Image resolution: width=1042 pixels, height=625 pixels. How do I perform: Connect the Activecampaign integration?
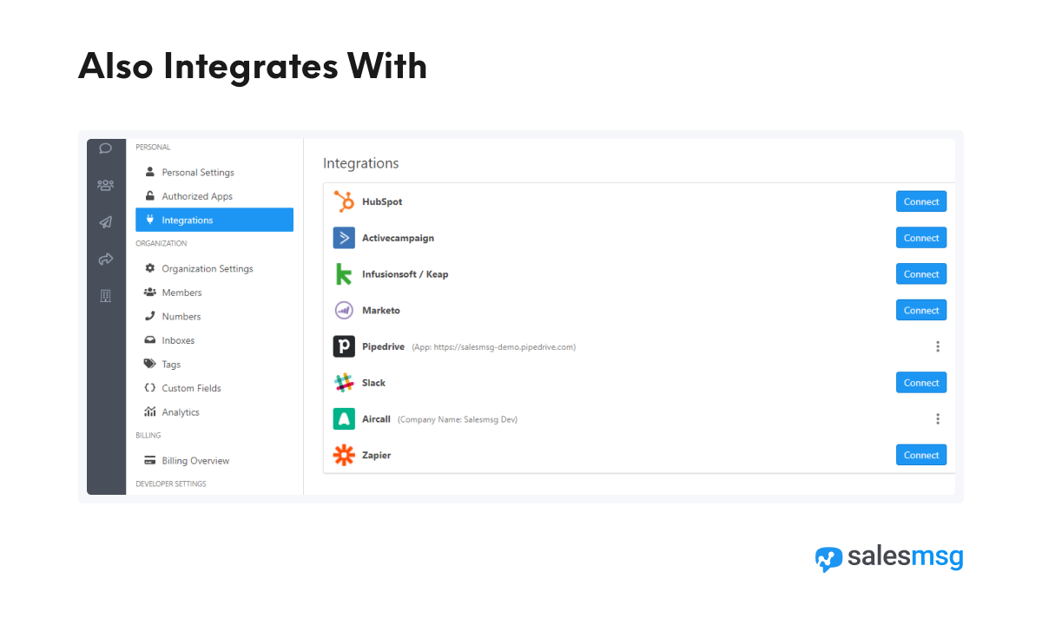[921, 238]
